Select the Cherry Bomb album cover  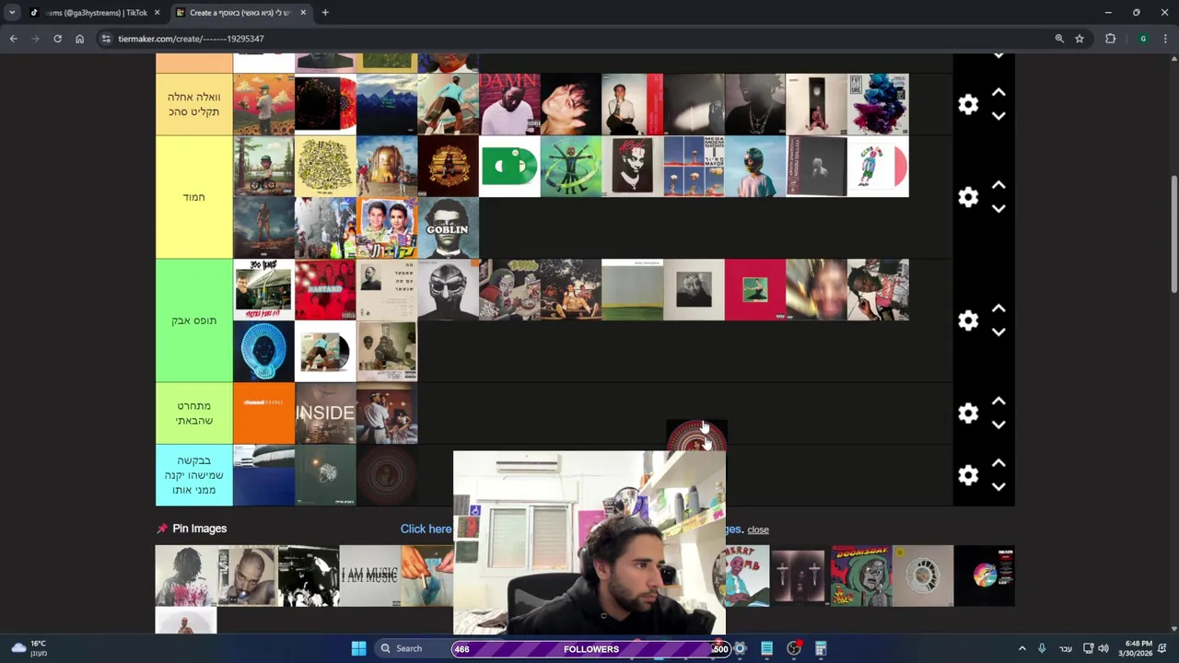pos(748,576)
